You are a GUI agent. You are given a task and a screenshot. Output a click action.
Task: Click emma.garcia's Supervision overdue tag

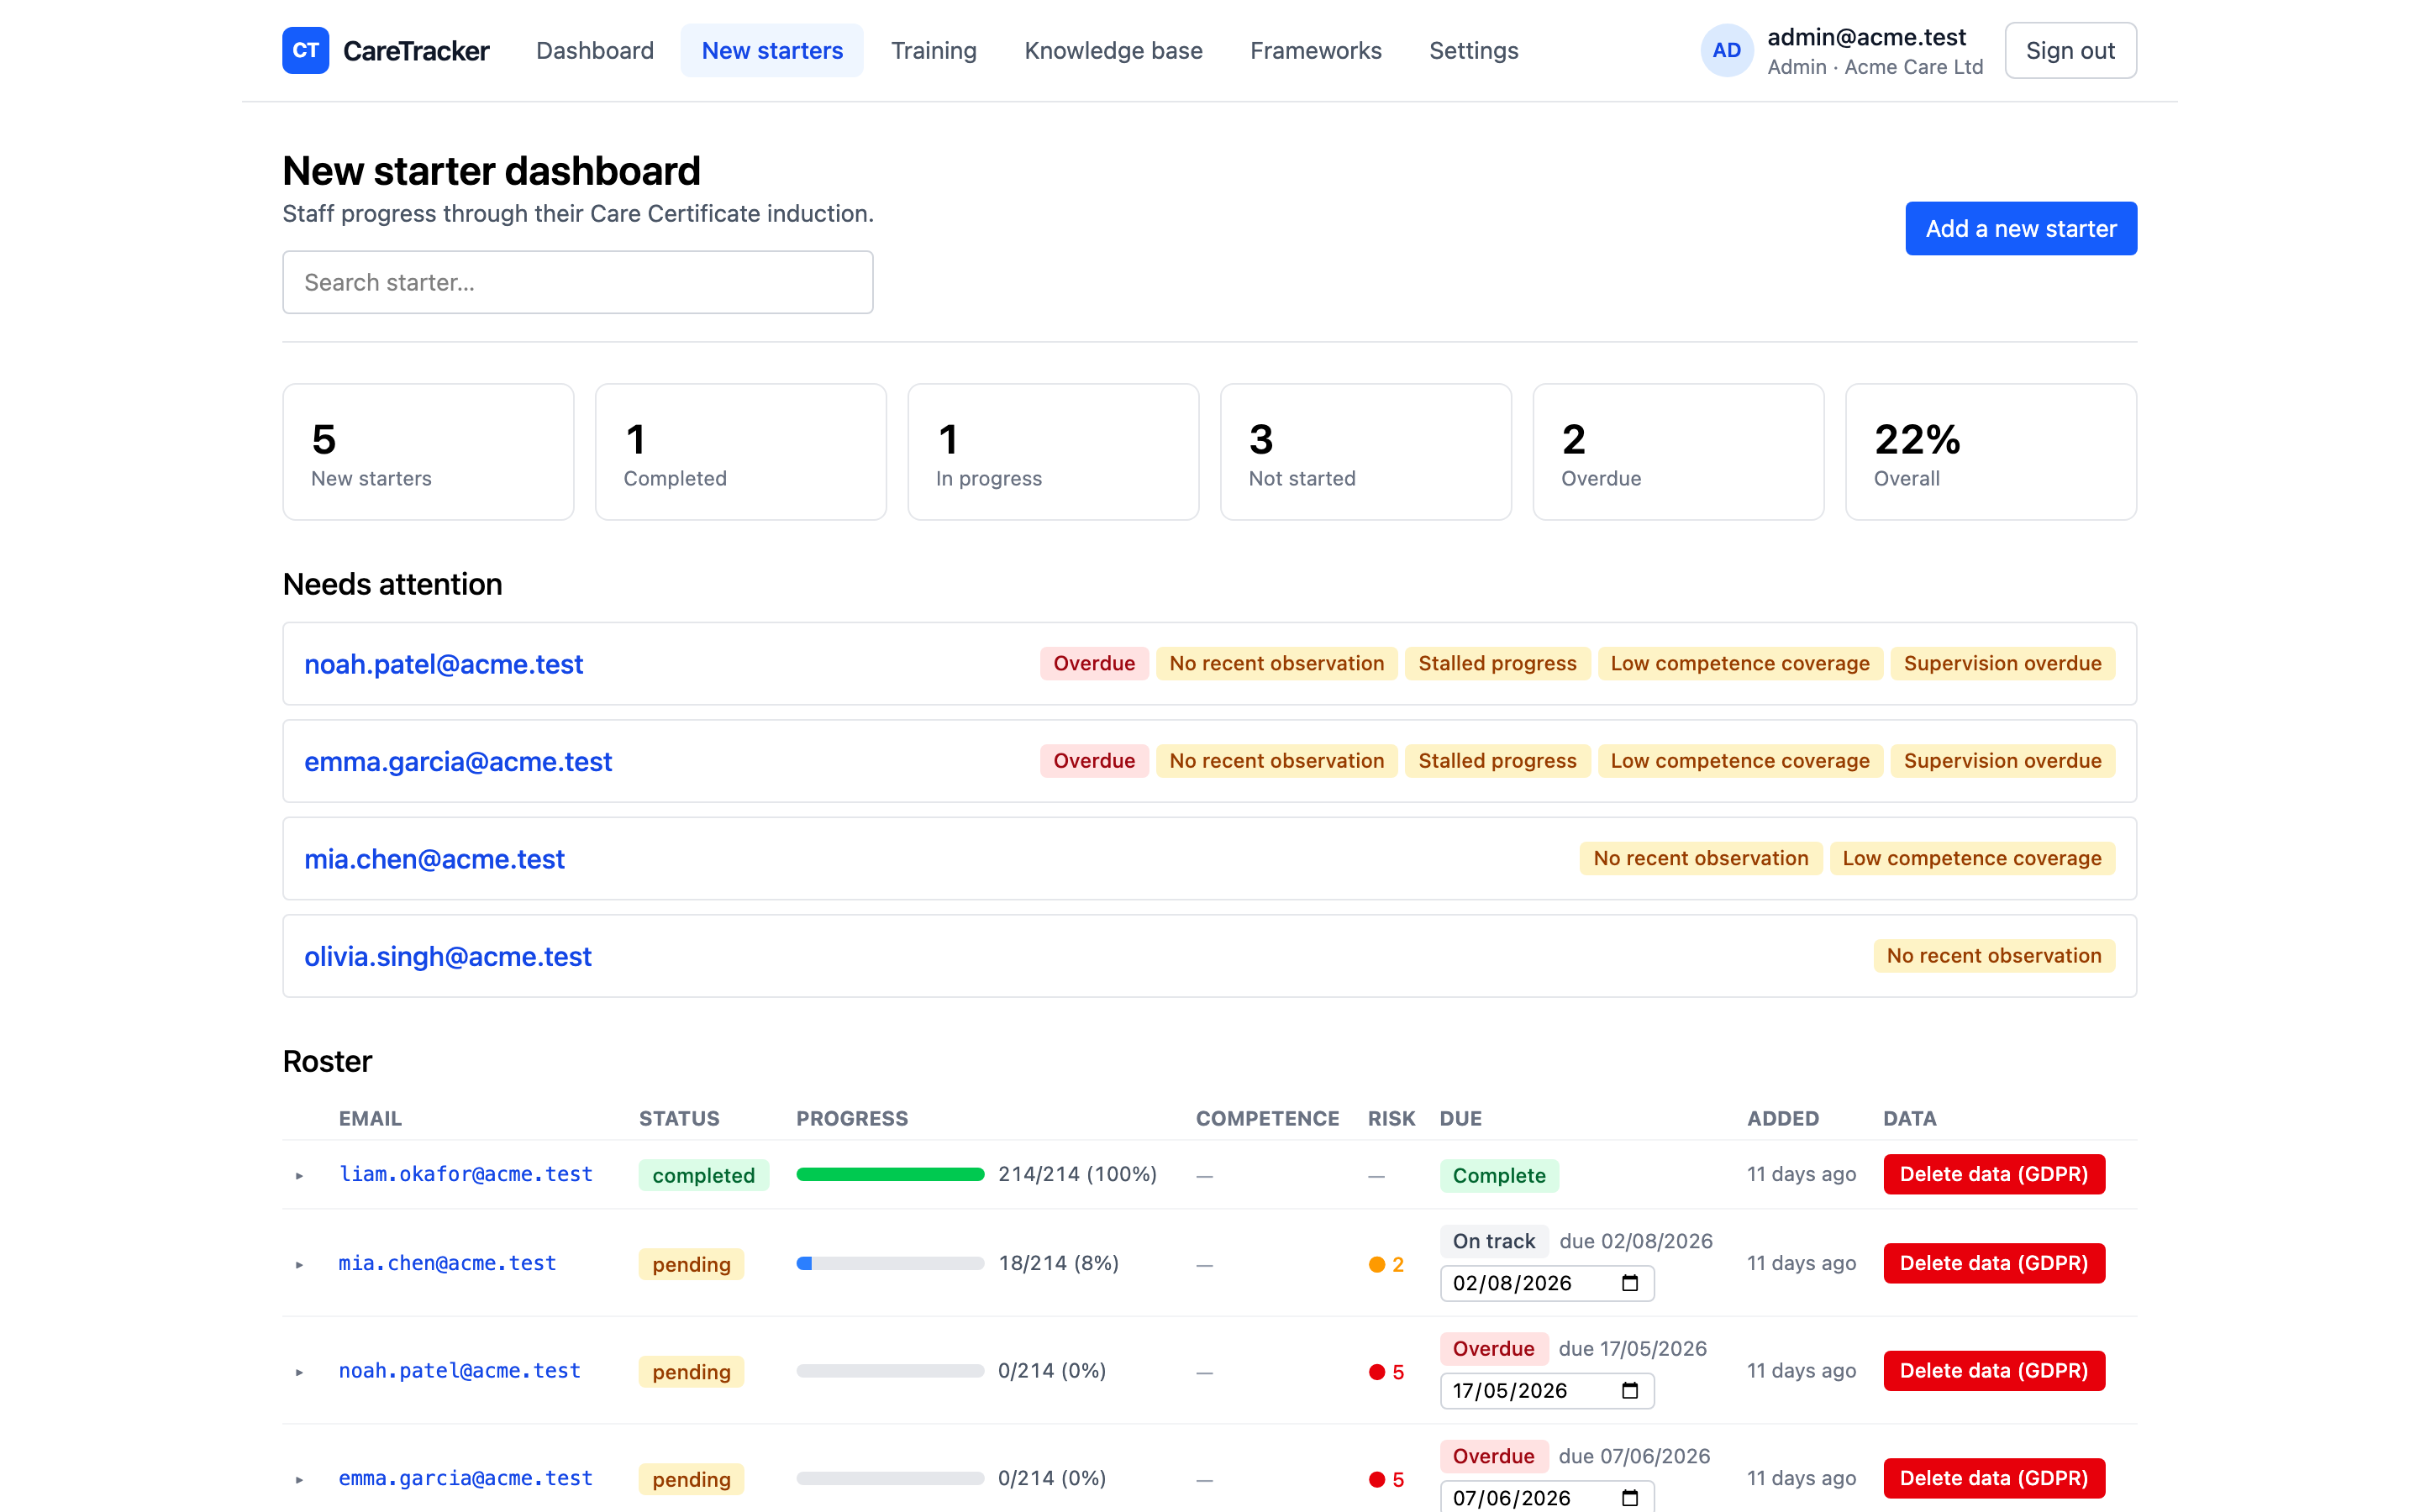2002,761
